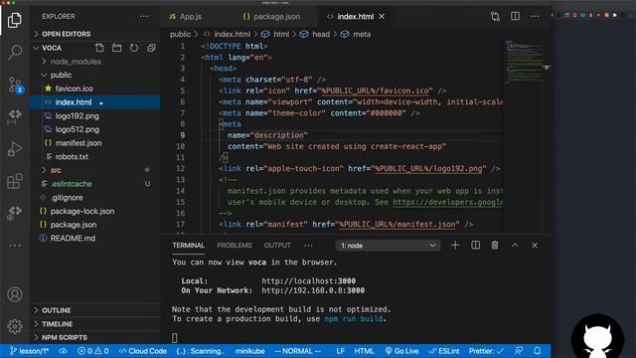
Task: Open the Search view in activity bar
Action: pos(15,53)
